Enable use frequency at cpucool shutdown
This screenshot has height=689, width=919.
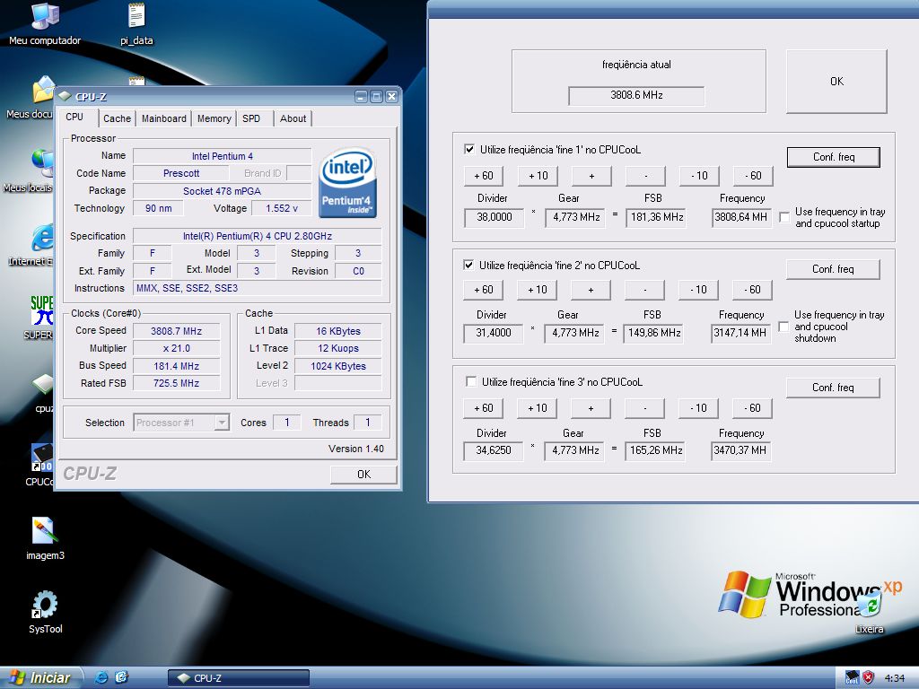[783, 327]
